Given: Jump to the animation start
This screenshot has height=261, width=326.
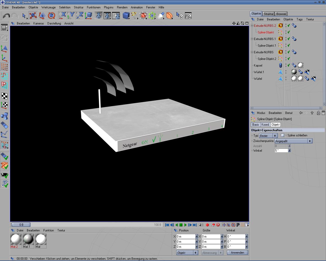Looking at the screenshot, I should [x=167, y=225].
